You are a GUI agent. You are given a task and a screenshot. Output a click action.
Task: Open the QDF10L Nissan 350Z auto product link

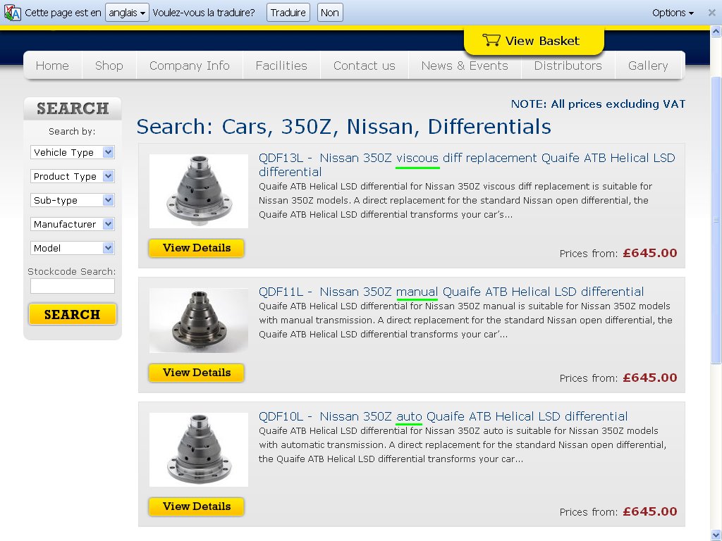coord(443,416)
